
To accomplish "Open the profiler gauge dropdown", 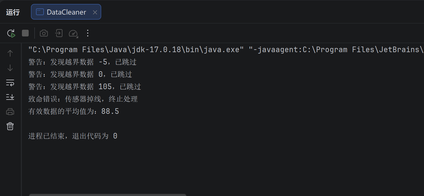I will click(x=73, y=33).
